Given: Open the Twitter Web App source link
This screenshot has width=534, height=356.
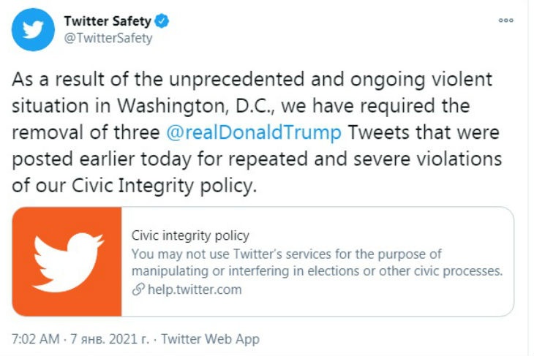Looking at the screenshot, I should click(210, 339).
